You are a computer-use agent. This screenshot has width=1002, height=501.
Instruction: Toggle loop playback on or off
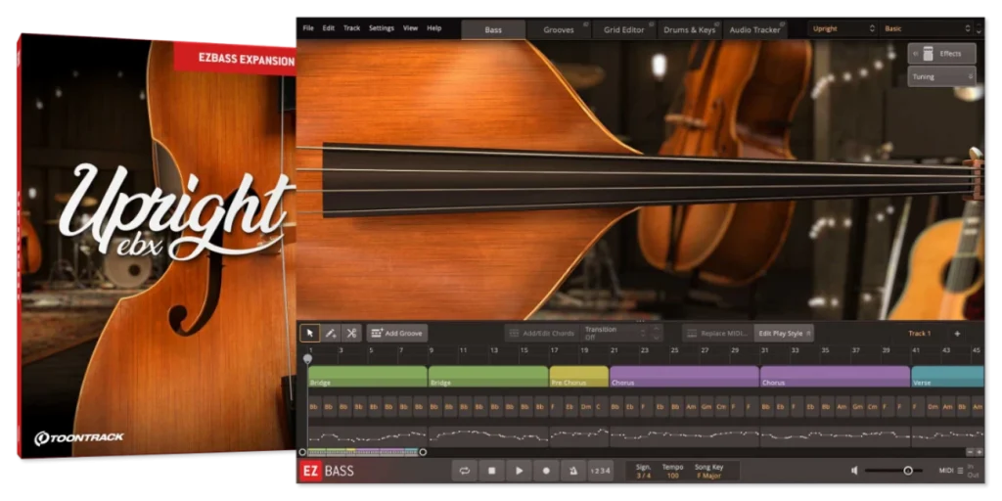click(x=464, y=471)
